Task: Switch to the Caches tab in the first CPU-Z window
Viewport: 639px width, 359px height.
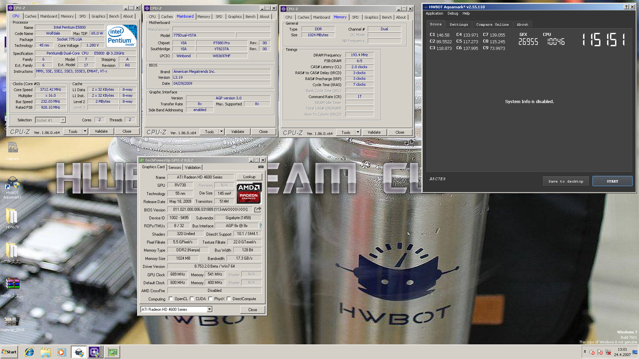Action: [30, 16]
